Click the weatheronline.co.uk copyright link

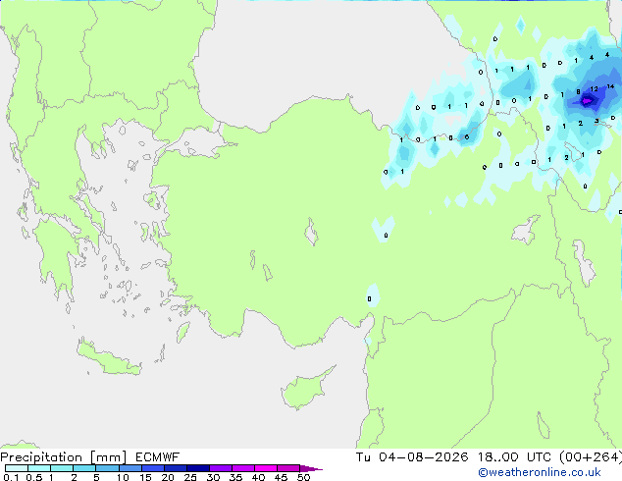[540, 472]
